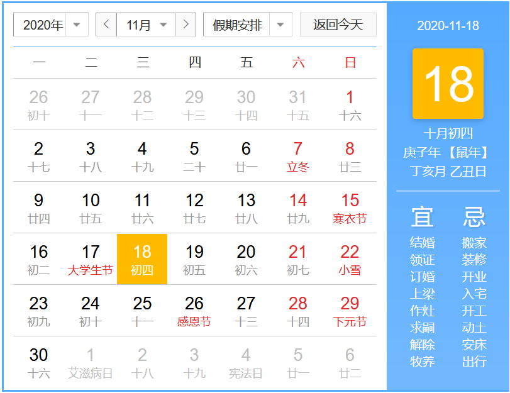The width and height of the screenshot is (510, 393).
Task: Choose November 26 感恩节
Action: click(x=194, y=311)
